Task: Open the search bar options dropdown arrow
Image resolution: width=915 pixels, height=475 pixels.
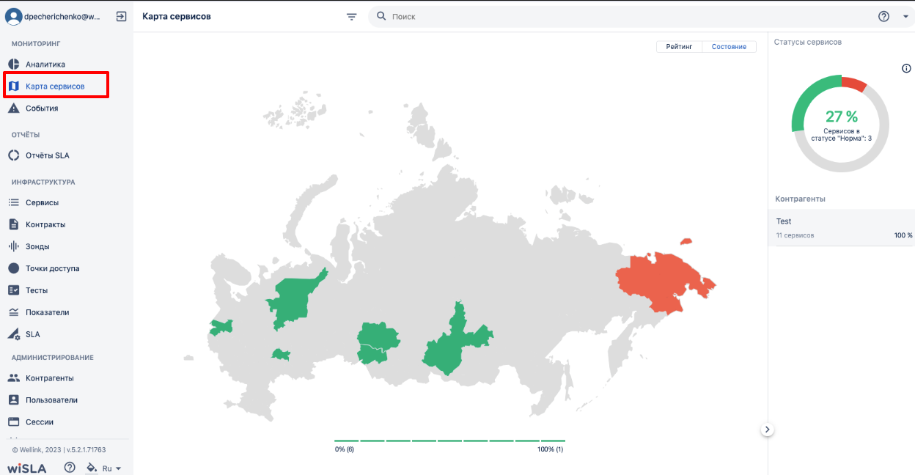Action: [905, 16]
